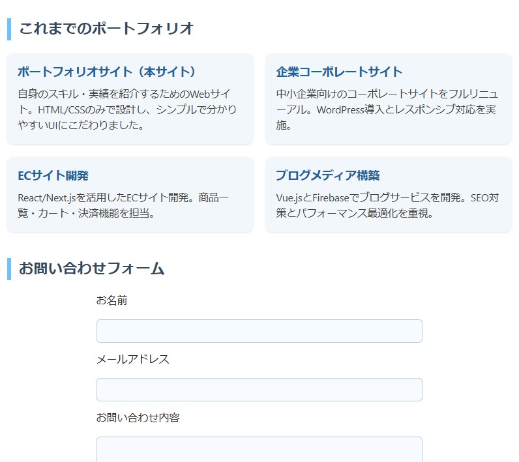Focus the メールアドレス email input field
The height and width of the screenshot is (462, 519).
coord(259,390)
